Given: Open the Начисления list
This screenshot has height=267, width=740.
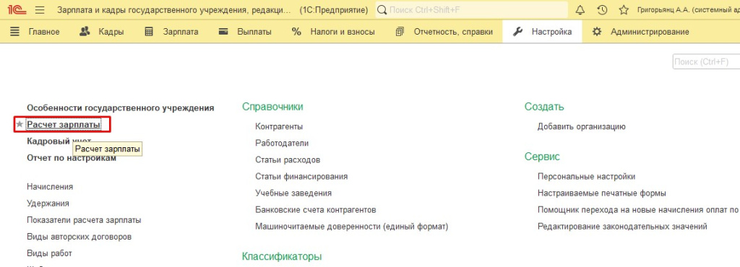Looking at the screenshot, I should [x=50, y=186].
